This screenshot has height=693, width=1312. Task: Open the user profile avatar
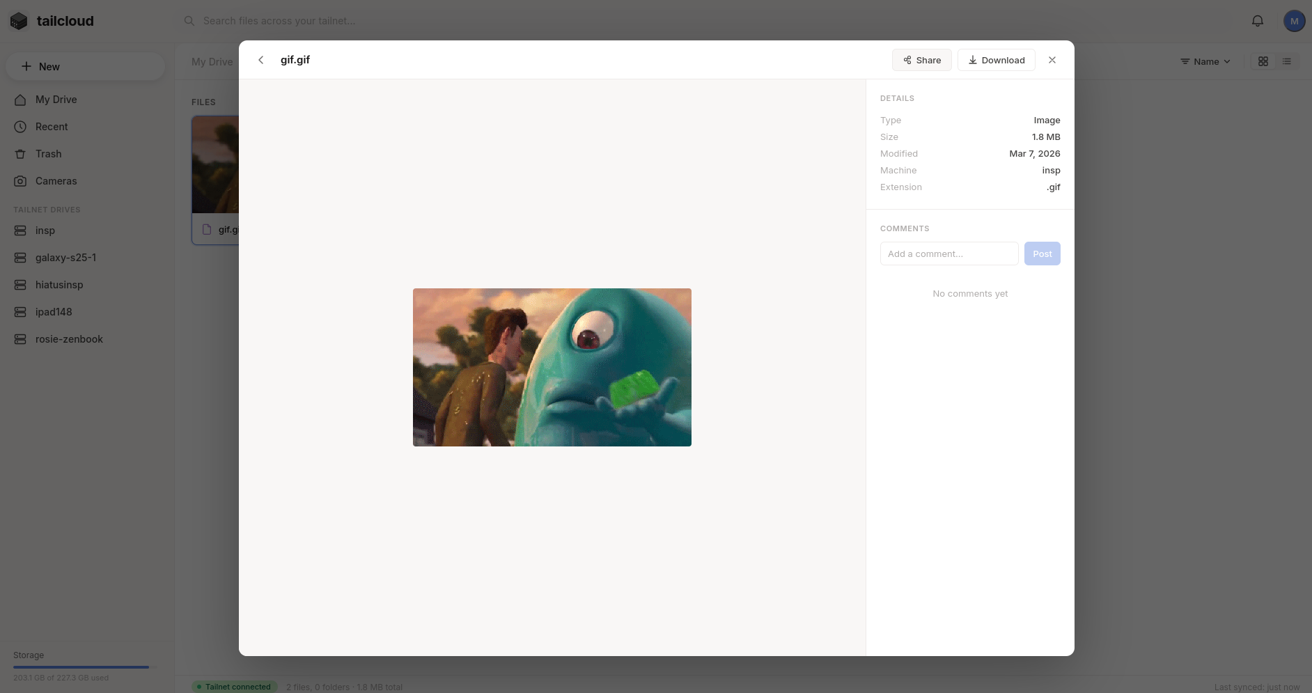(x=1295, y=21)
